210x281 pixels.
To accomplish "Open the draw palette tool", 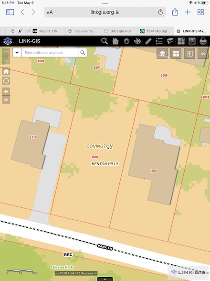I will 137,41.
